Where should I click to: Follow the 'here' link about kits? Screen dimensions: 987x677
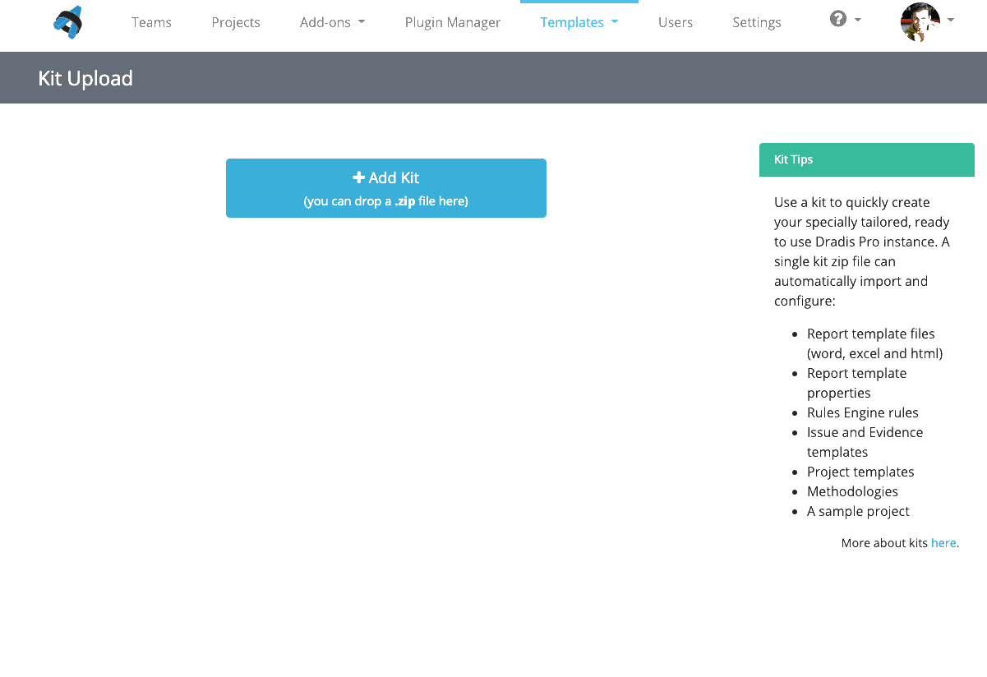pos(943,542)
